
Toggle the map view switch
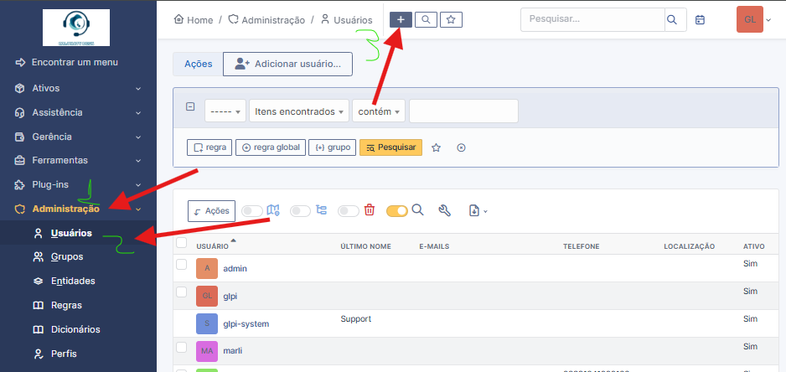pos(252,211)
